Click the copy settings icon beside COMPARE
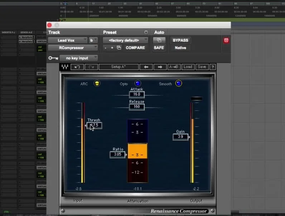285x216 pixels. pos(119,48)
